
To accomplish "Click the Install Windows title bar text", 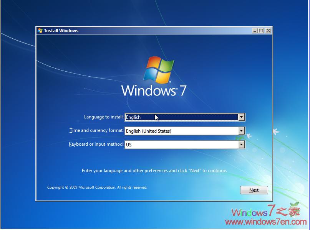I will click(61, 31).
